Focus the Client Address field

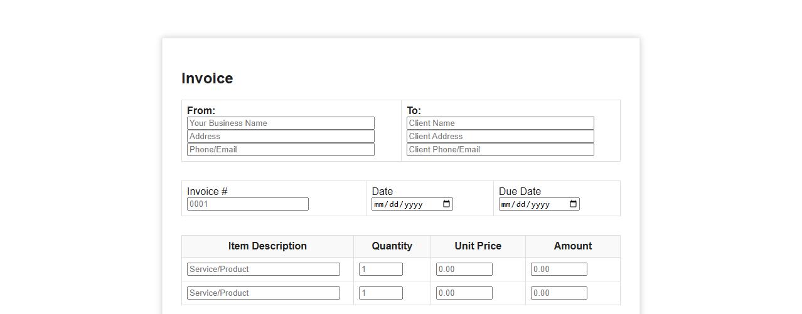pos(500,136)
